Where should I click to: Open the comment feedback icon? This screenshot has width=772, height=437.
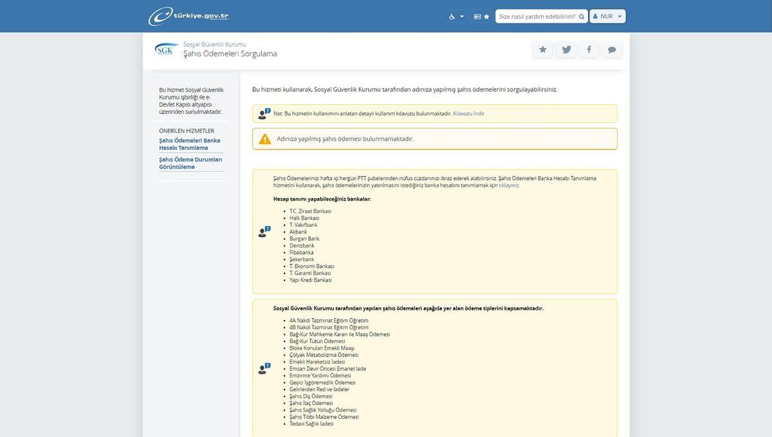(612, 49)
